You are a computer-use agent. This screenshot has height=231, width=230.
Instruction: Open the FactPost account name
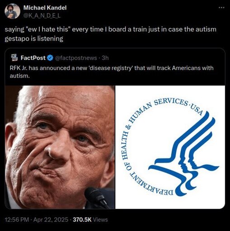pyautogui.click(x=33, y=58)
